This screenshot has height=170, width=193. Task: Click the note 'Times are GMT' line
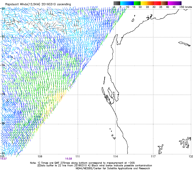click(82, 163)
